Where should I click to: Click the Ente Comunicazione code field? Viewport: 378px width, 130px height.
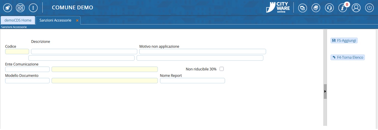click(27, 69)
